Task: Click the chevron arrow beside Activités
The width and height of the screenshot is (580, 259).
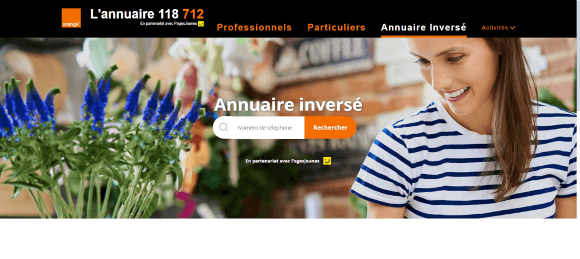Action: 512,28
